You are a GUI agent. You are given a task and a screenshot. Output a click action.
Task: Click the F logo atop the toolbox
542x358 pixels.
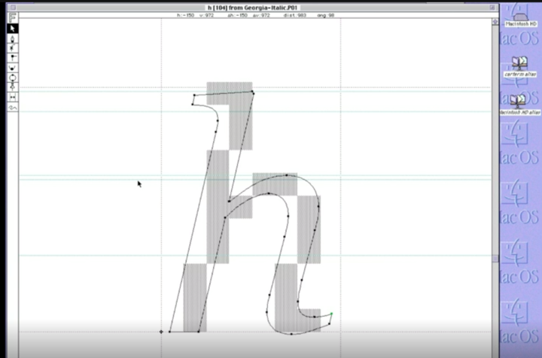tap(13, 17)
